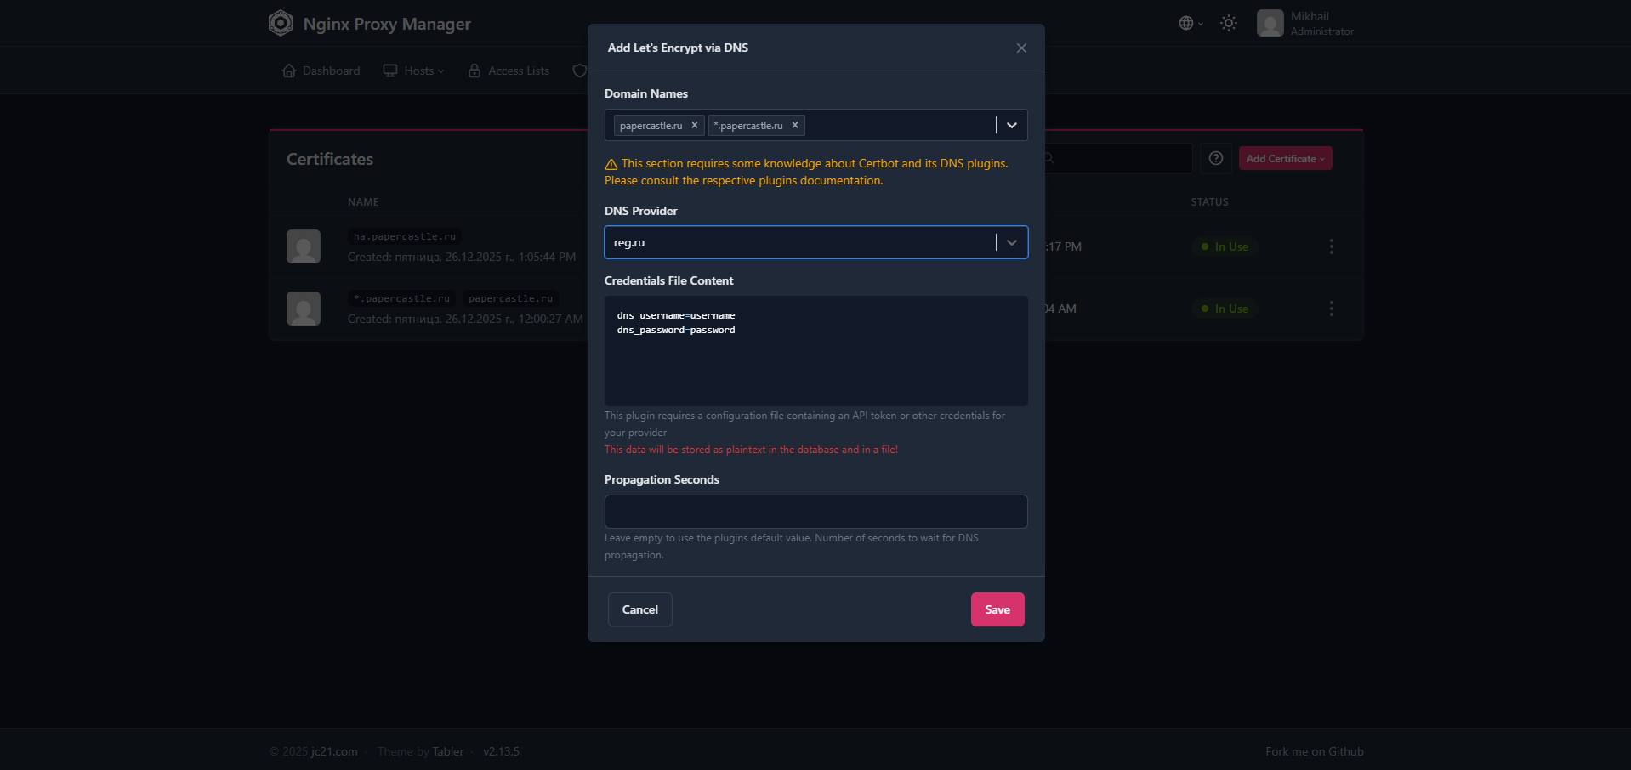Close the Add Let's Encrypt dialog
This screenshot has width=1631, height=770.
(1021, 48)
